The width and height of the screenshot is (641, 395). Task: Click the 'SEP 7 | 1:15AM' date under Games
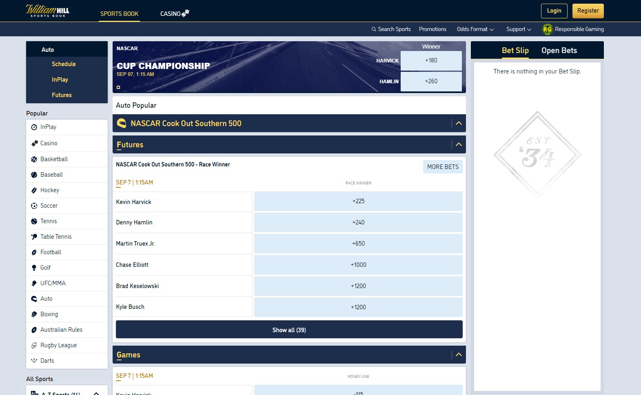[135, 376]
